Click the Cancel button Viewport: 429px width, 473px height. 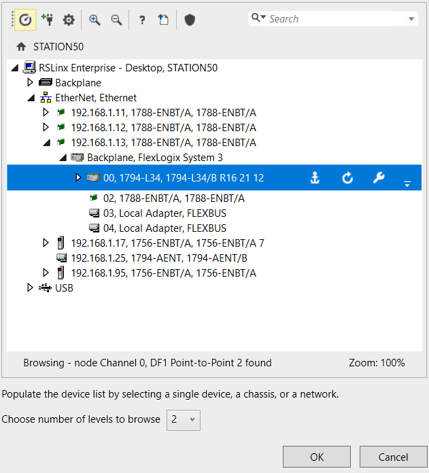(394, 457)
